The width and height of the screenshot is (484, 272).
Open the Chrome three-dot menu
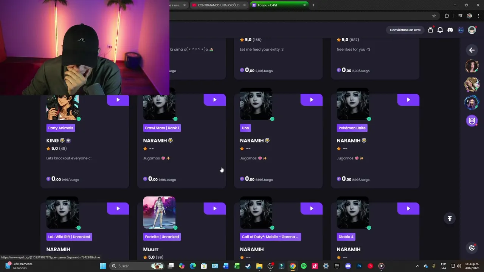478,16
